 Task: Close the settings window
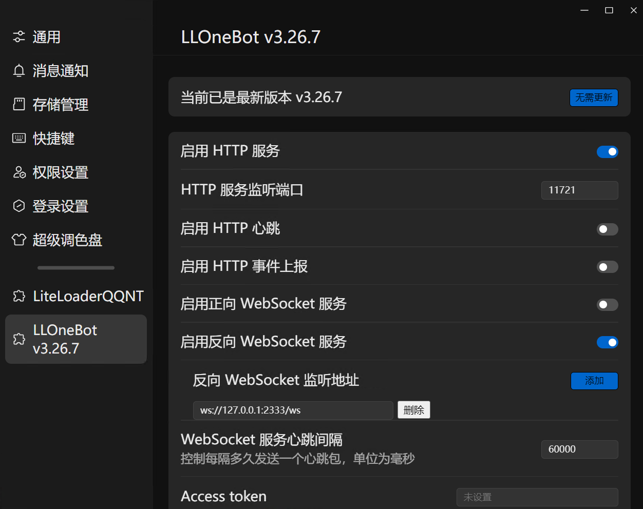point(633,10)
